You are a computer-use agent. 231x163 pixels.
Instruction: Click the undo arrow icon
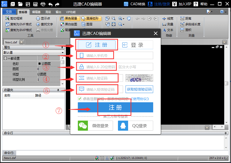click(x=51, y=4)
